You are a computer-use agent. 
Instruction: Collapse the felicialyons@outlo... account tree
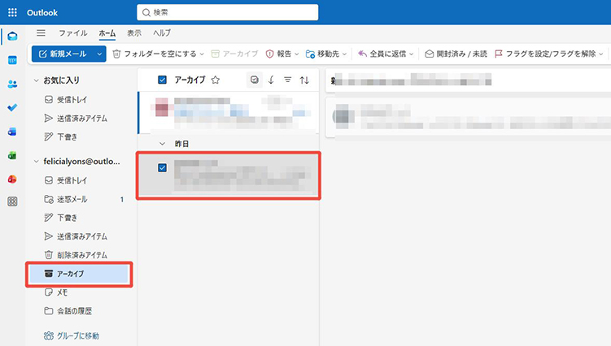[37, 161]
